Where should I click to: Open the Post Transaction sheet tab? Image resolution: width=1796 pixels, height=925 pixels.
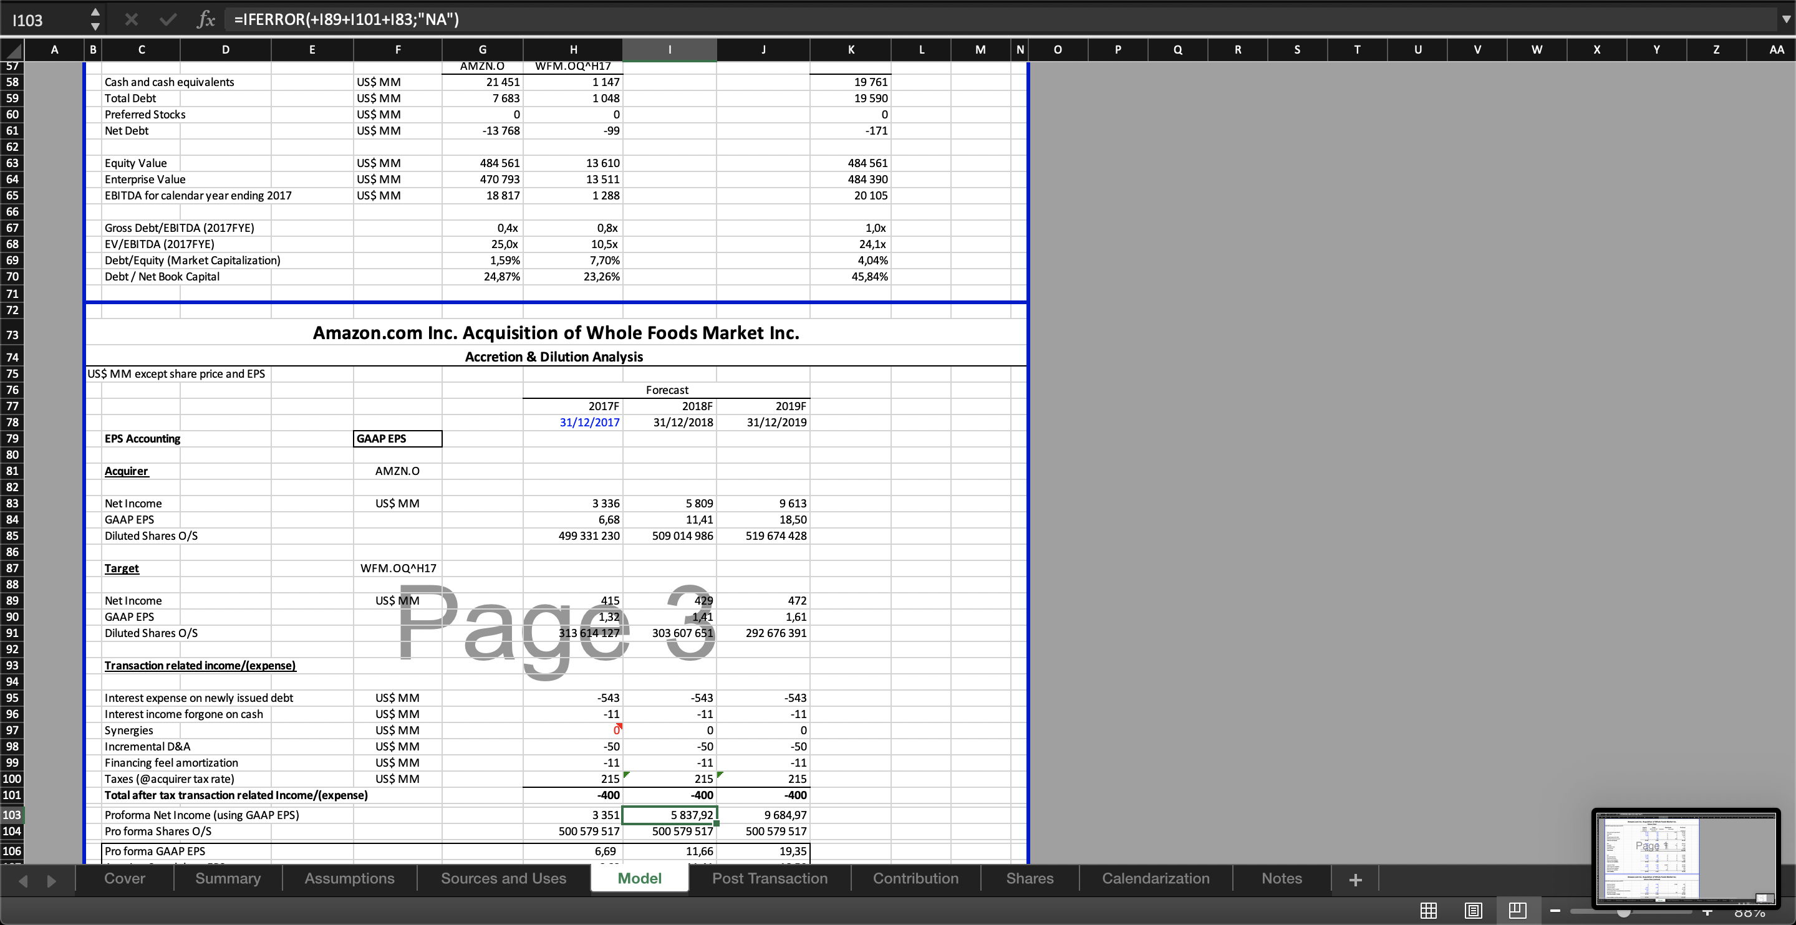click(x=770, y=878)
